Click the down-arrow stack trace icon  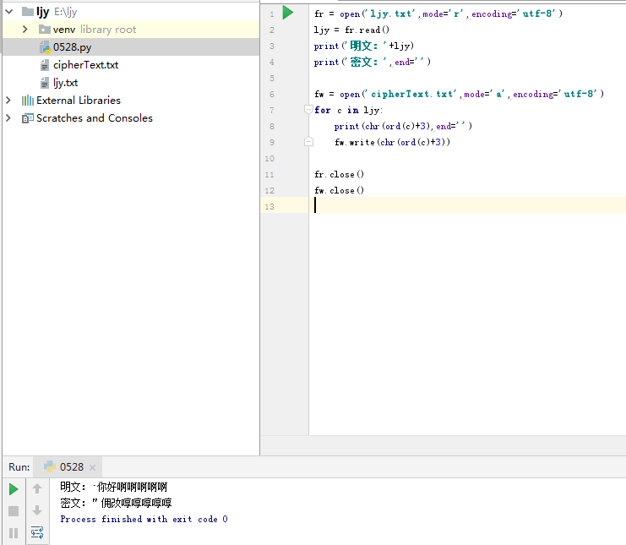37,510
